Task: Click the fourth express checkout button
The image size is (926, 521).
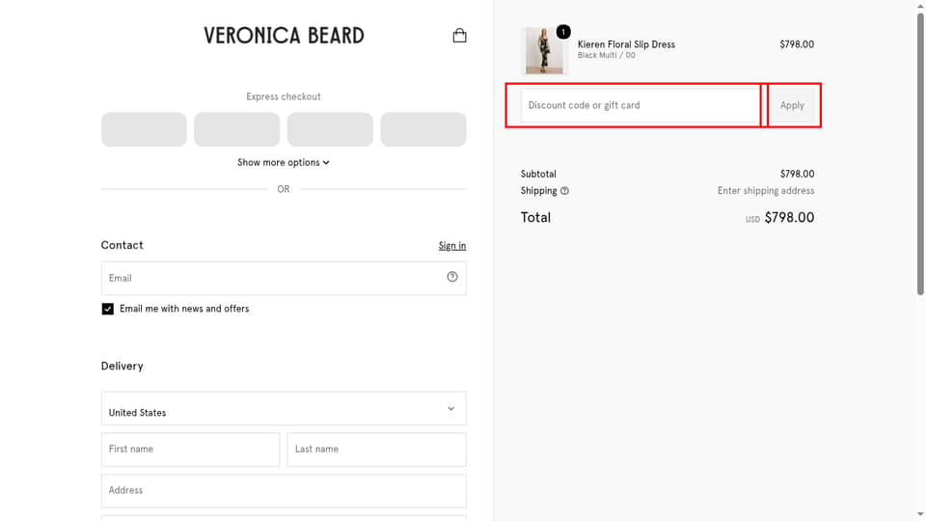Action: pyautogui.click(x=423, y=129)
